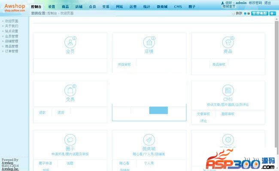Click 随心看 in the 微商城 card
The image size is (279, 171).
124,163
